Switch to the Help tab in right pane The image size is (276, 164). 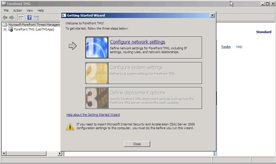click(239, 47)
